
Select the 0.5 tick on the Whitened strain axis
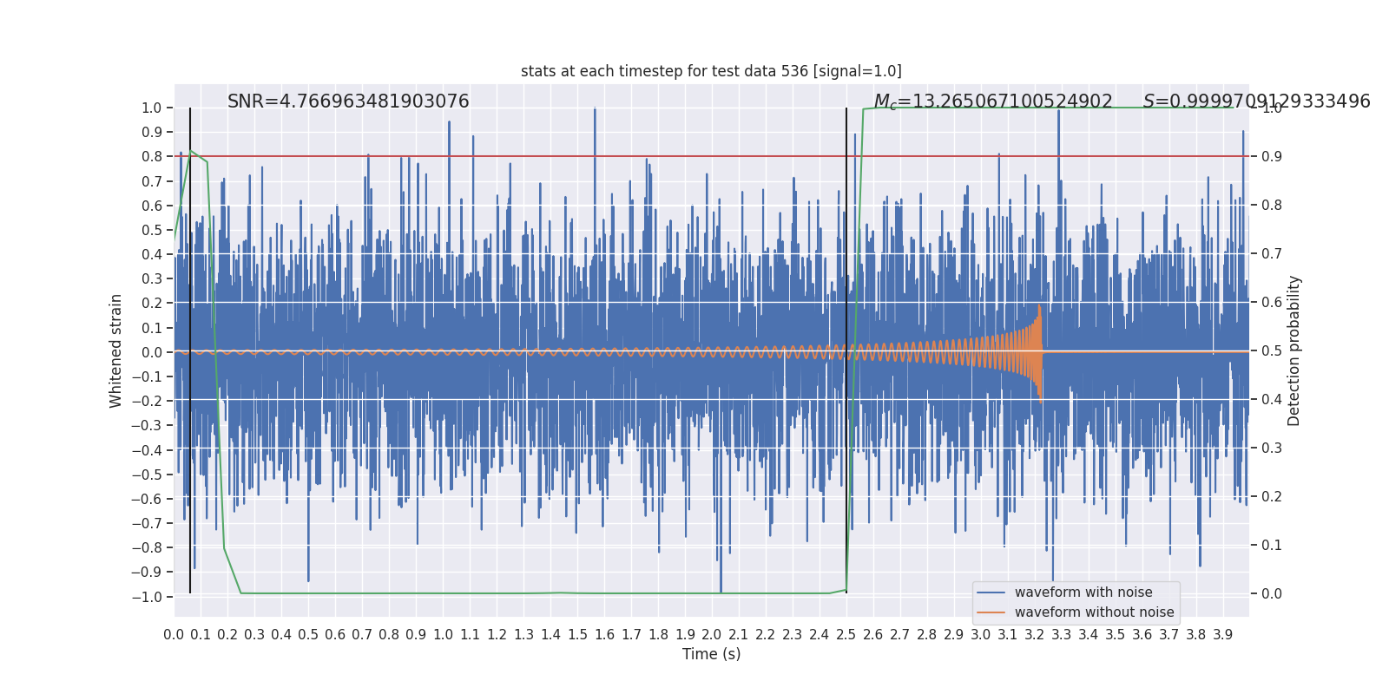coord(152,230)
